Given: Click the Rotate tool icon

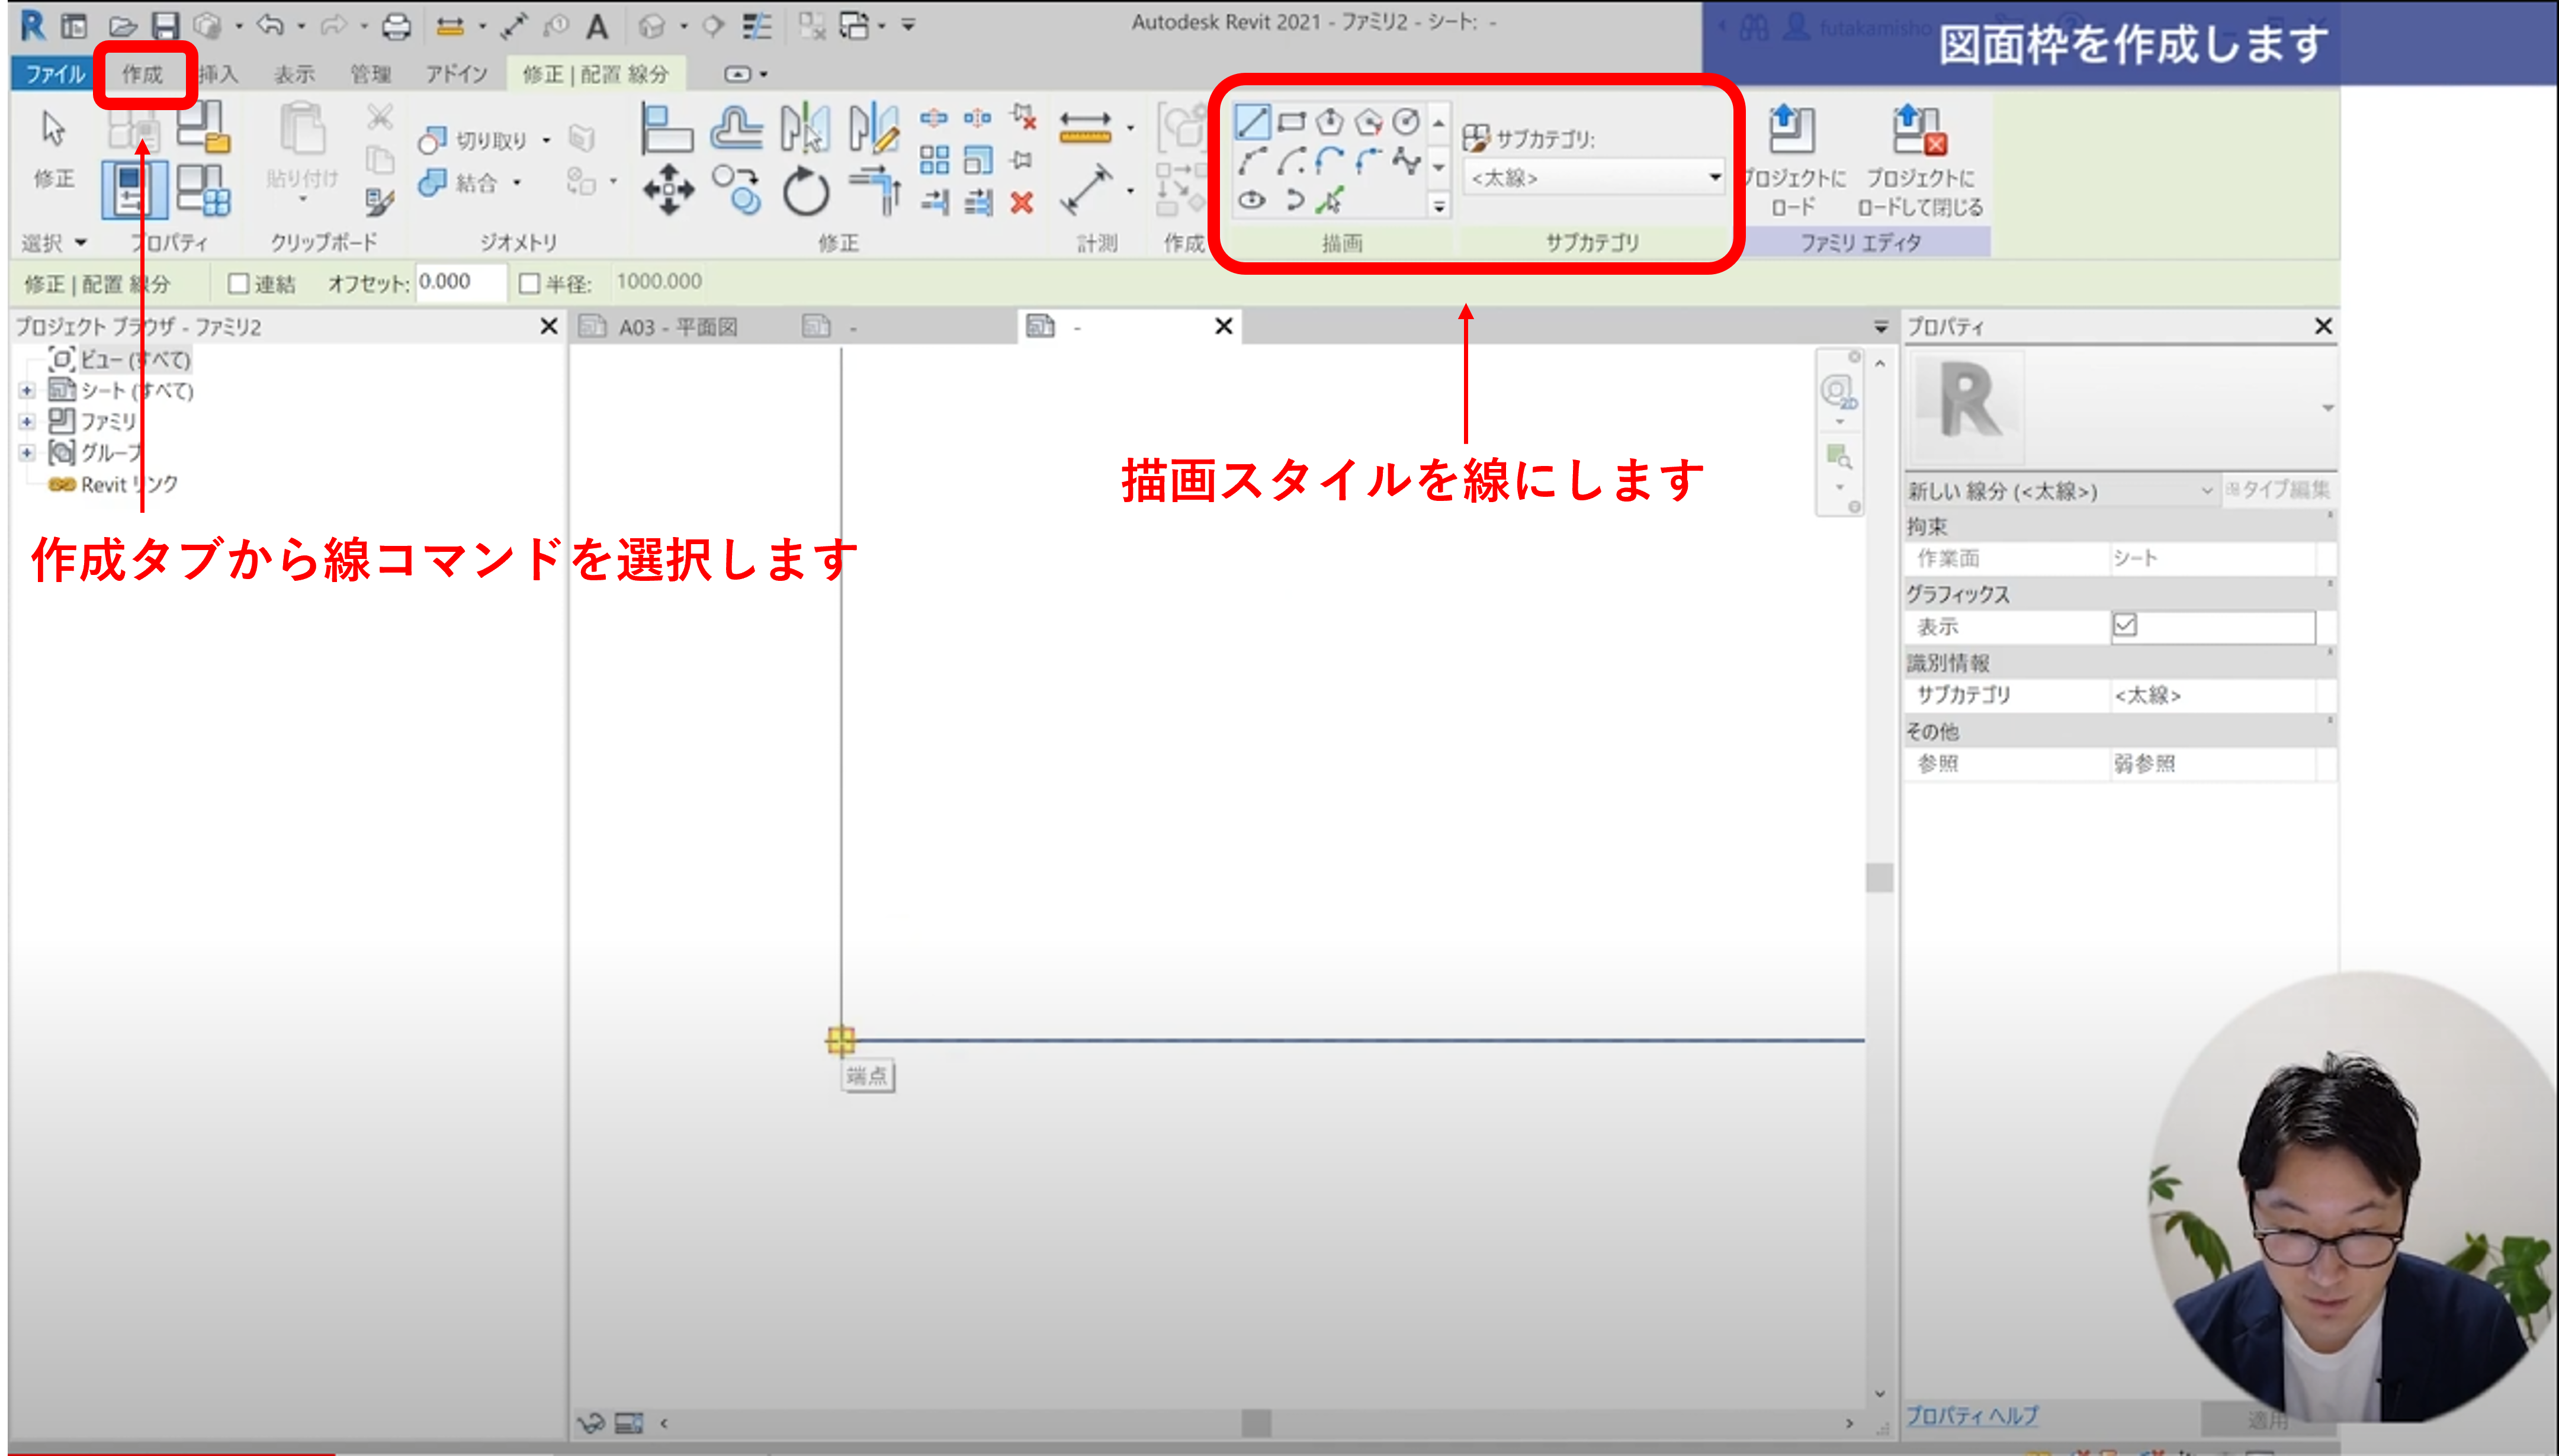Looking at the screenshot, I should tap(805, 190).
